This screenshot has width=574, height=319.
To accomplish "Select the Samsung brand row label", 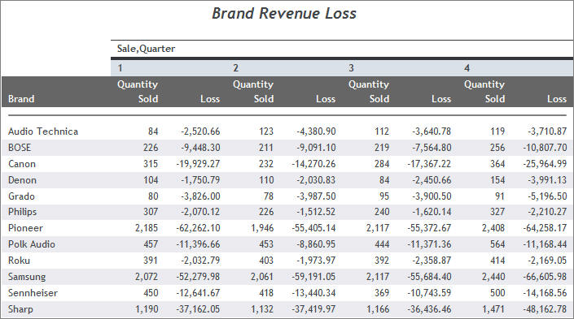I will point(27,277).
